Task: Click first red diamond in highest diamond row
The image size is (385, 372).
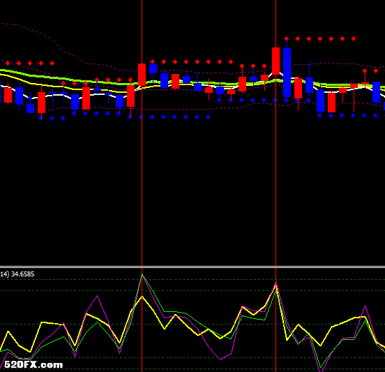Action: tap(287, 39)
